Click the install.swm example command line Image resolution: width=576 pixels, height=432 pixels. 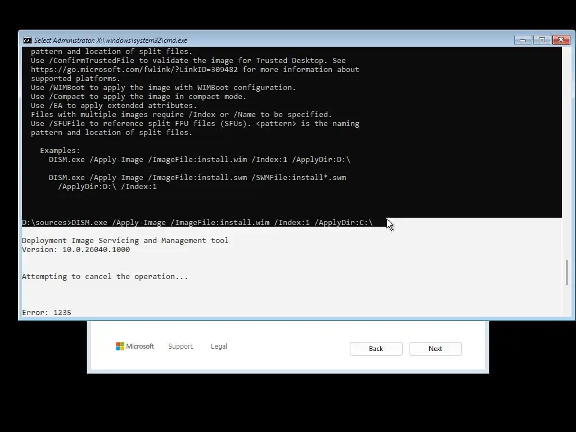tap(197, 178)
